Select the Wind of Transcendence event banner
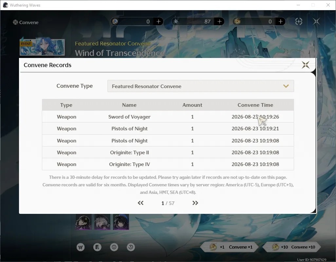 coord(42,47)
